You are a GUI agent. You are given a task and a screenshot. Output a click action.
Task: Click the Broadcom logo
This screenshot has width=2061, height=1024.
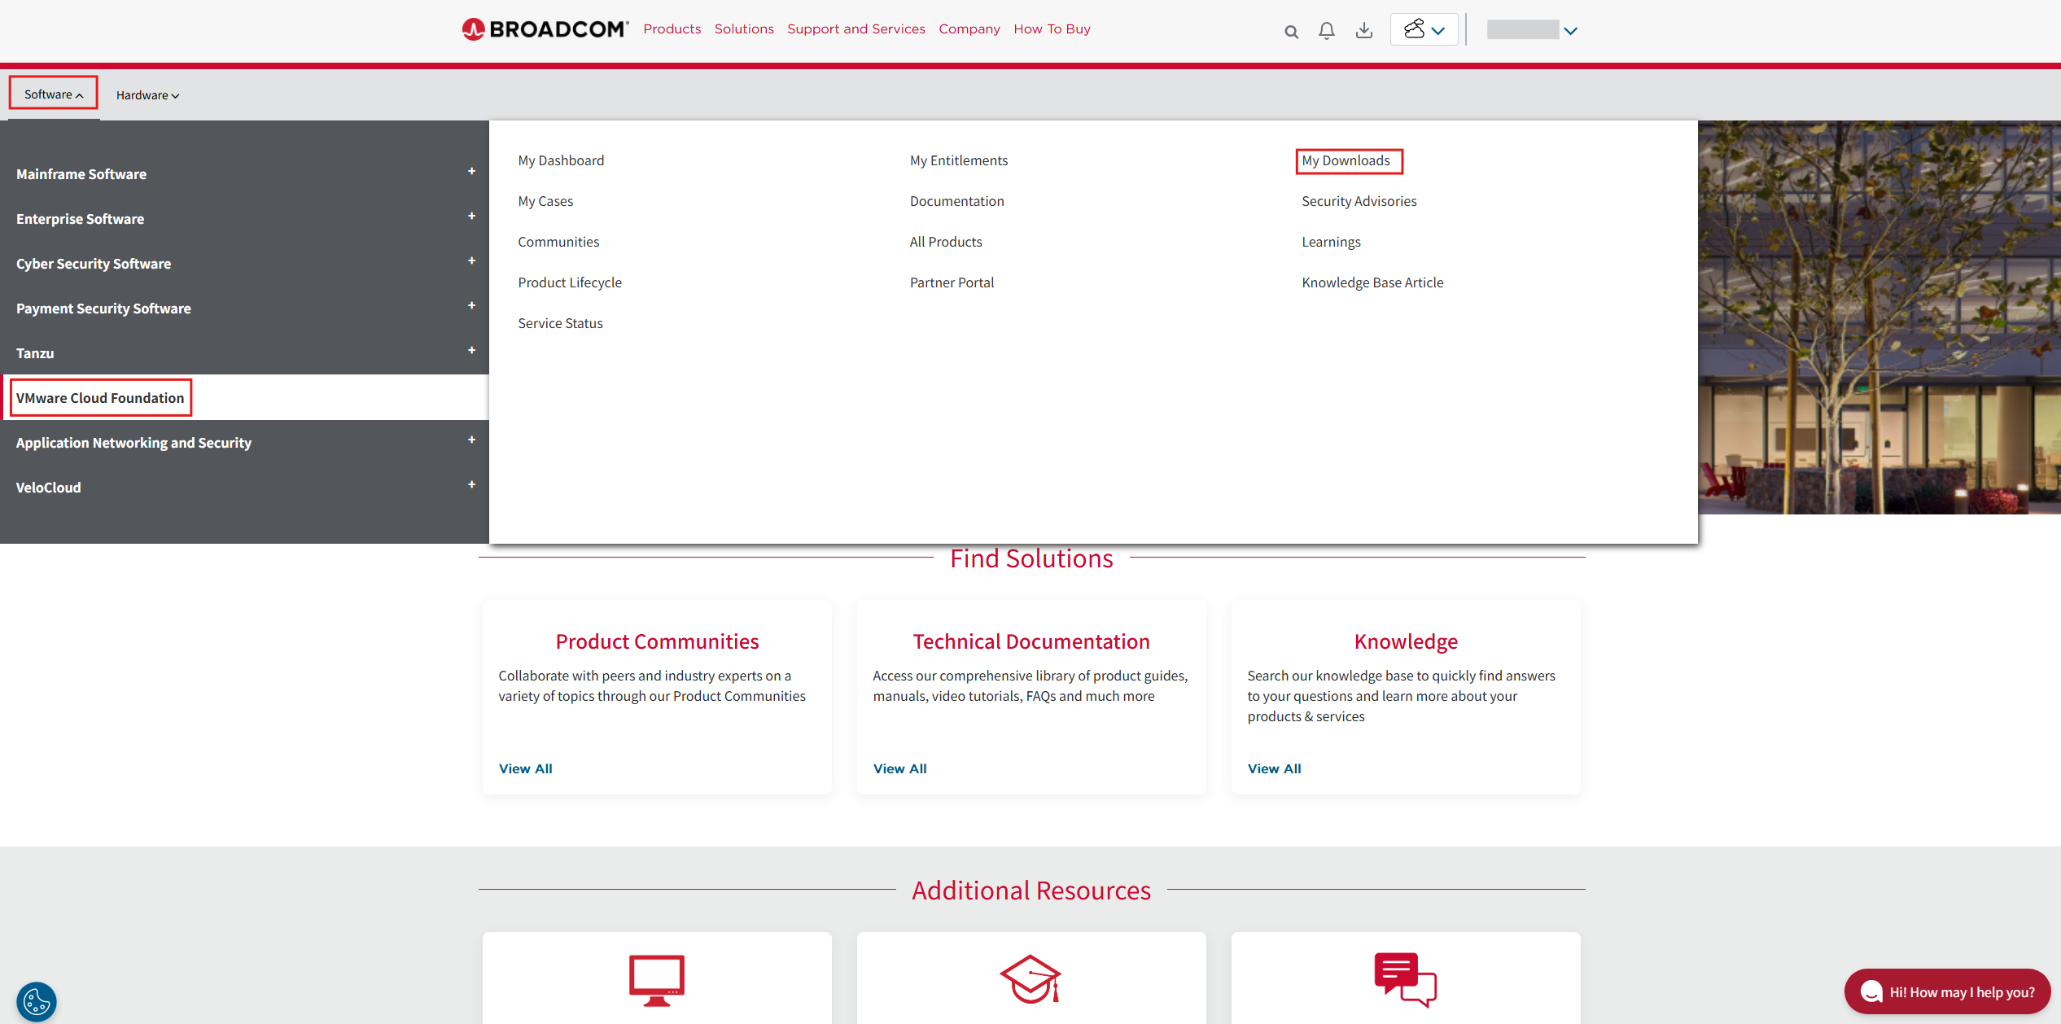[x=545, y=29]
